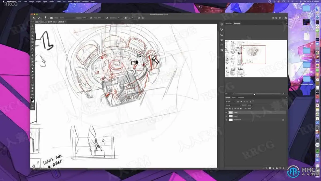Open the layer filter Kind dropdown
The height and width of the screenshot is (181, 321).
(231, 102)
